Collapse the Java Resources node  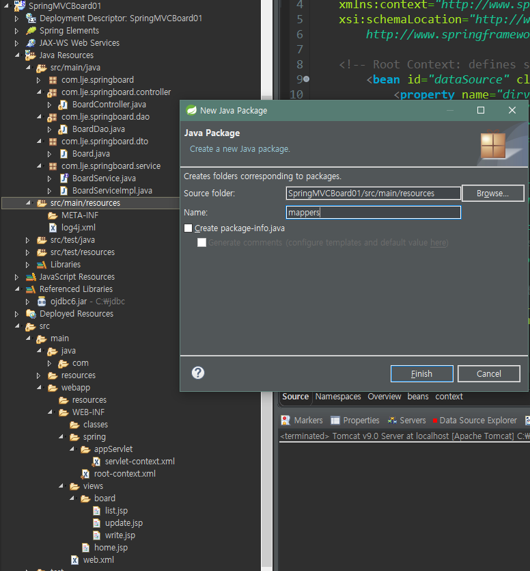click(x=17, y=55)
